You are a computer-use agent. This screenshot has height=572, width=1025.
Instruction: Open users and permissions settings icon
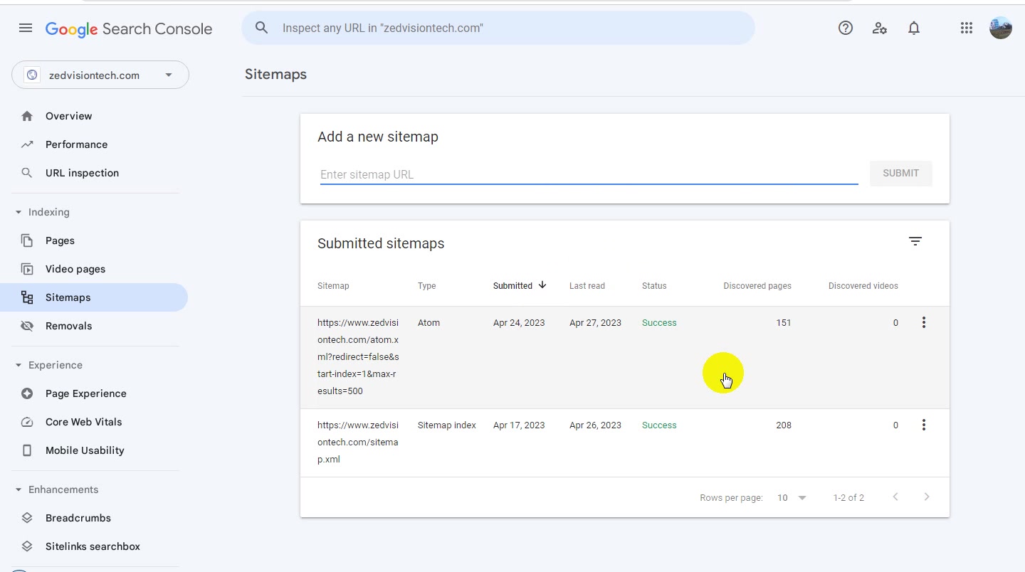[x=880, y=28]
